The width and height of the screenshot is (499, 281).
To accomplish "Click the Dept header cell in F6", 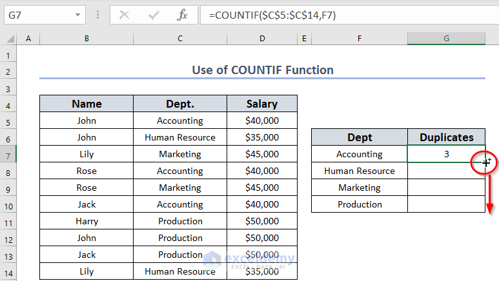I will pos(360,137).
